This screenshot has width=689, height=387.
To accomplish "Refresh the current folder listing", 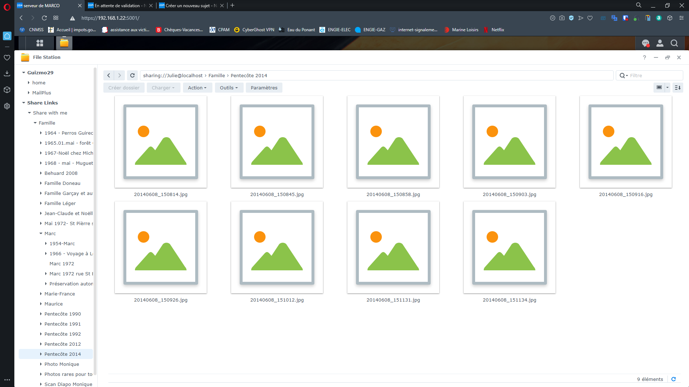I will pyautogui.click(x=132, y=75).
